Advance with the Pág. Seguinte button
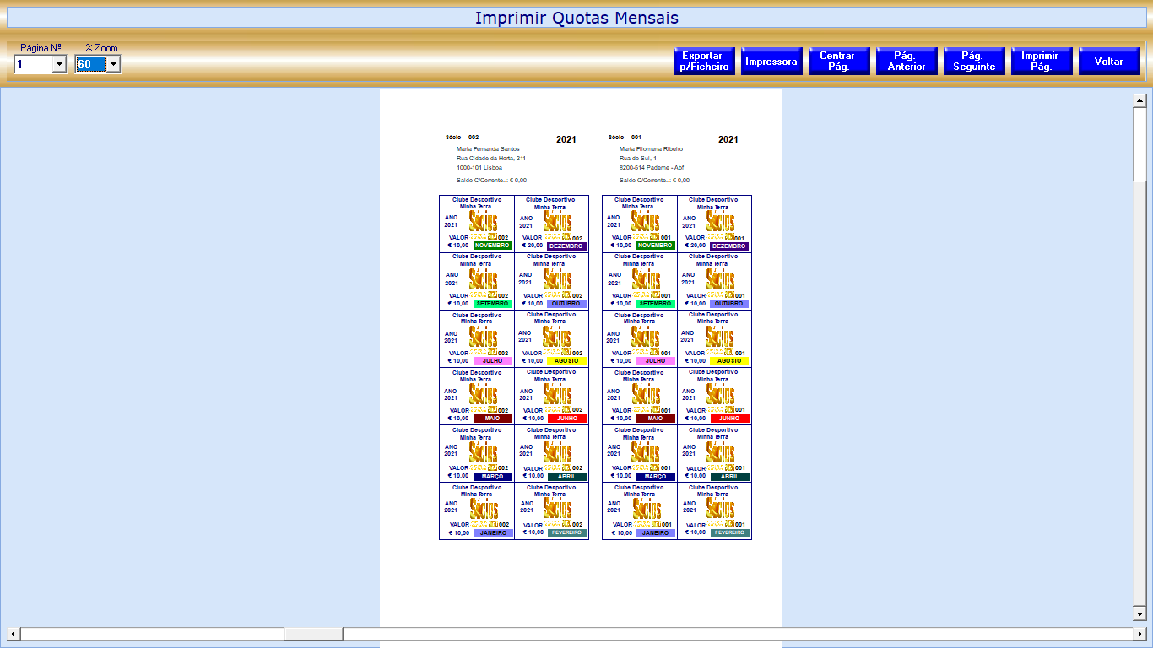 click(974, 62)
